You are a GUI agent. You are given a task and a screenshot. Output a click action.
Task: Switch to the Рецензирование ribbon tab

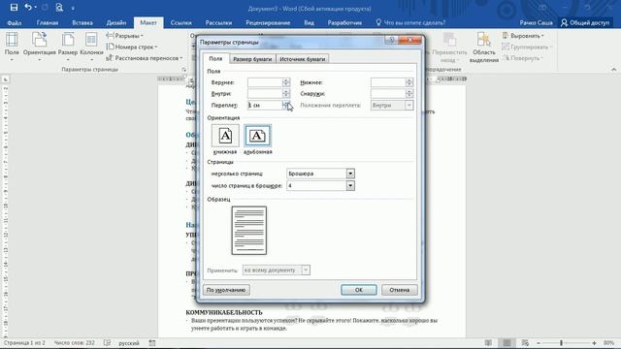(268, 22)
